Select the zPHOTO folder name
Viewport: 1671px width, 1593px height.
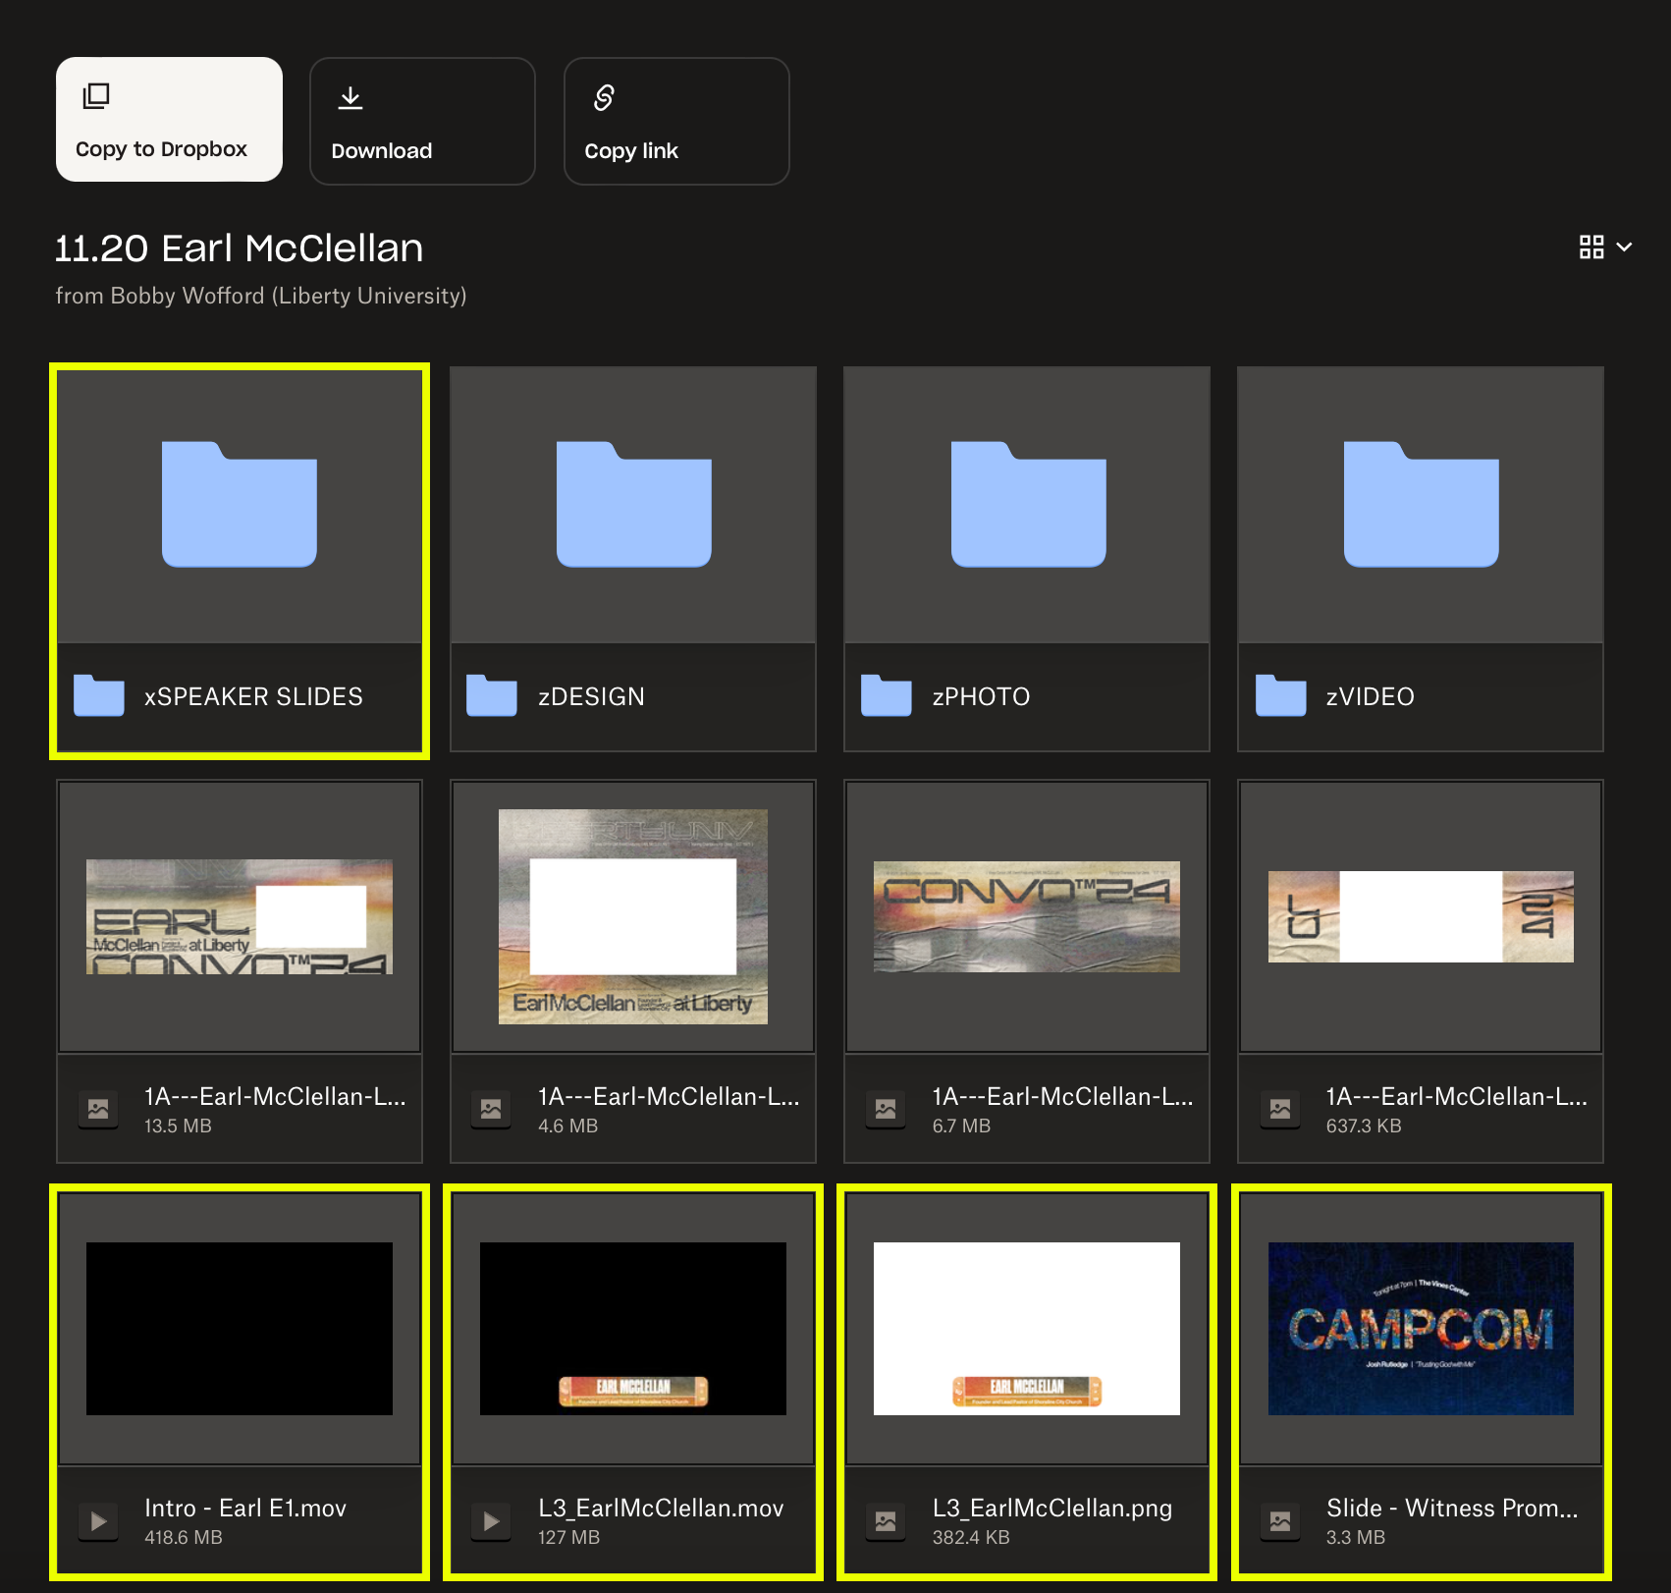(981, 697)
